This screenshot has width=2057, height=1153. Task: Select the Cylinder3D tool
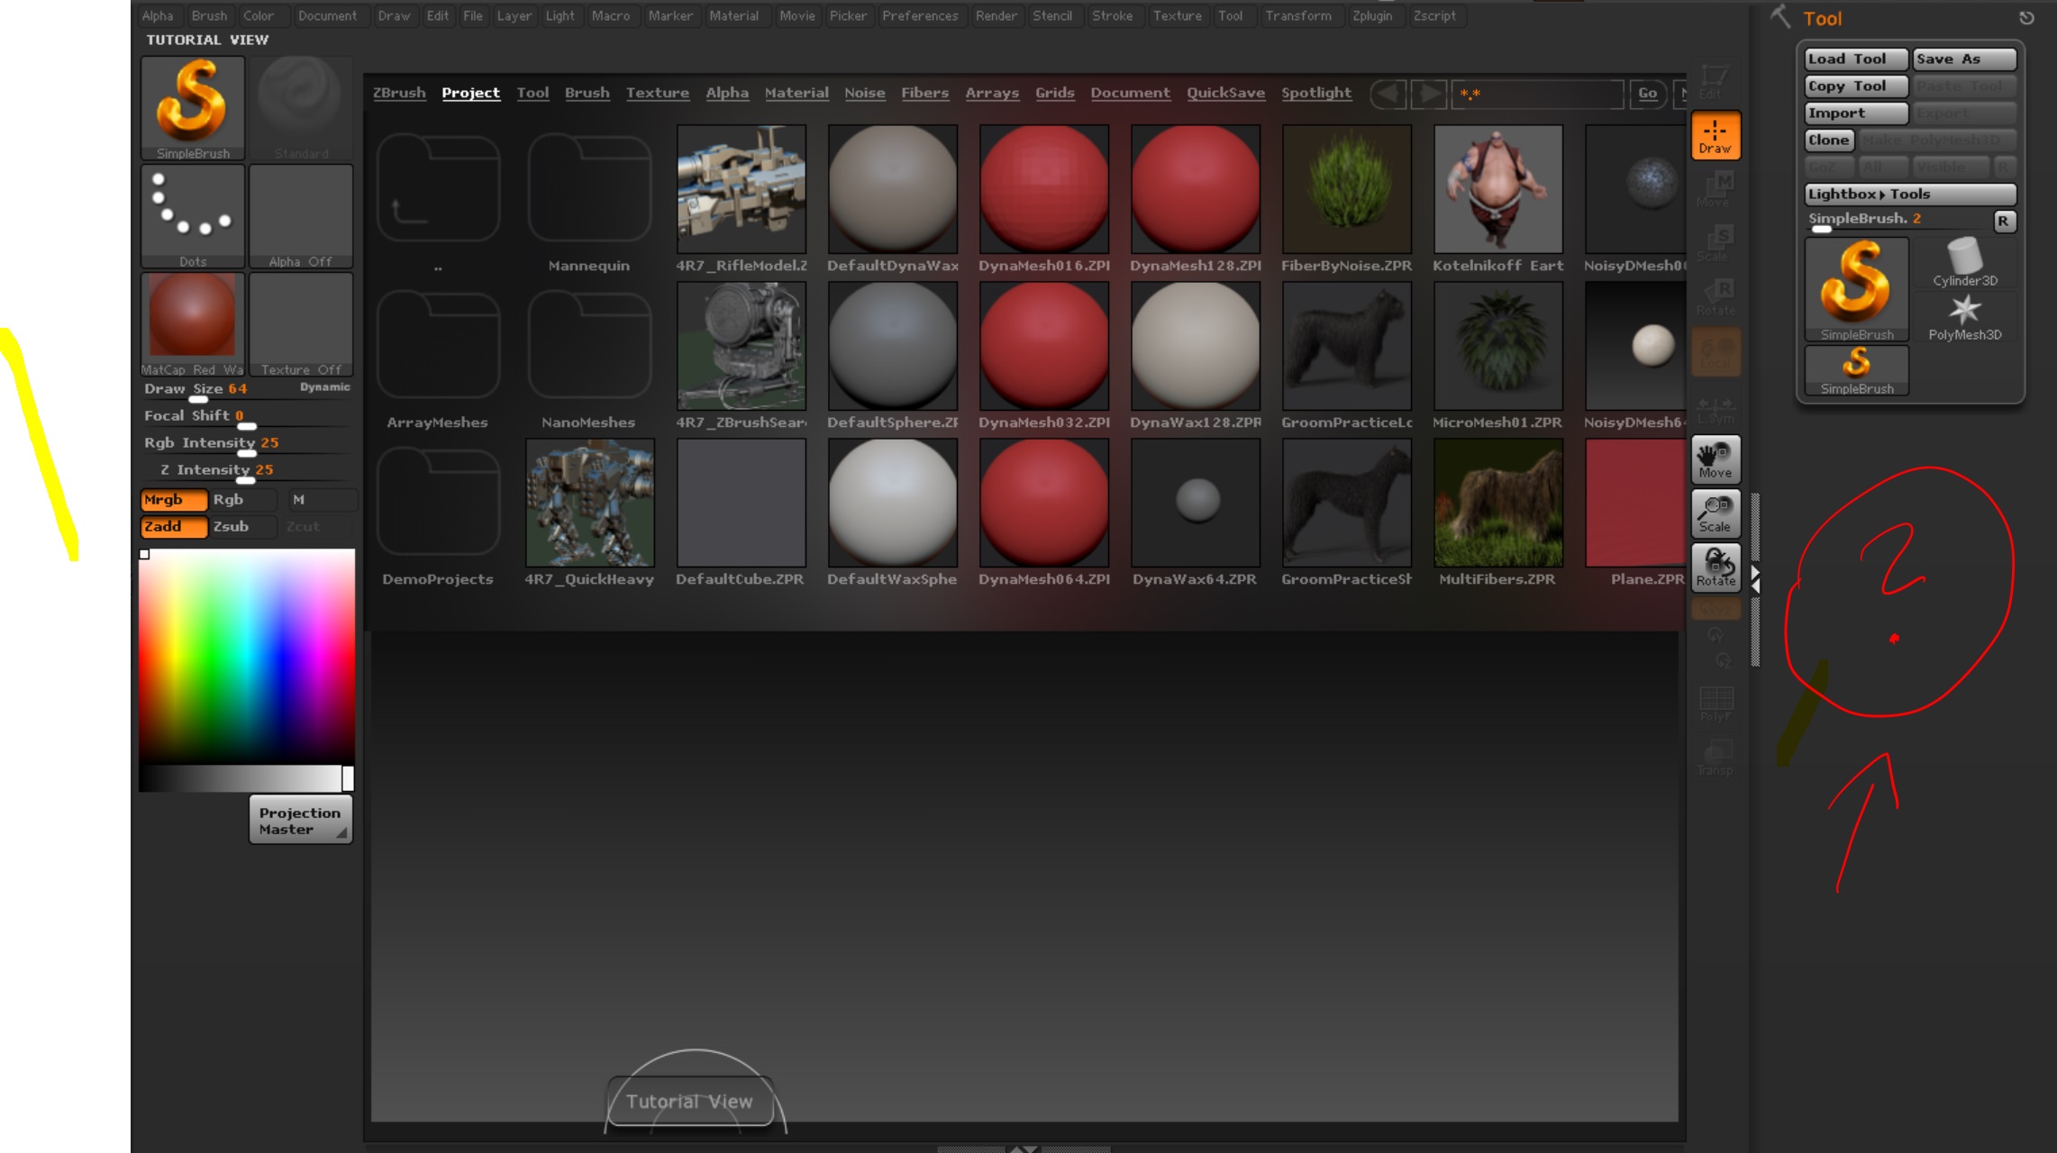pyautogui.click(x=1965, y=262)
